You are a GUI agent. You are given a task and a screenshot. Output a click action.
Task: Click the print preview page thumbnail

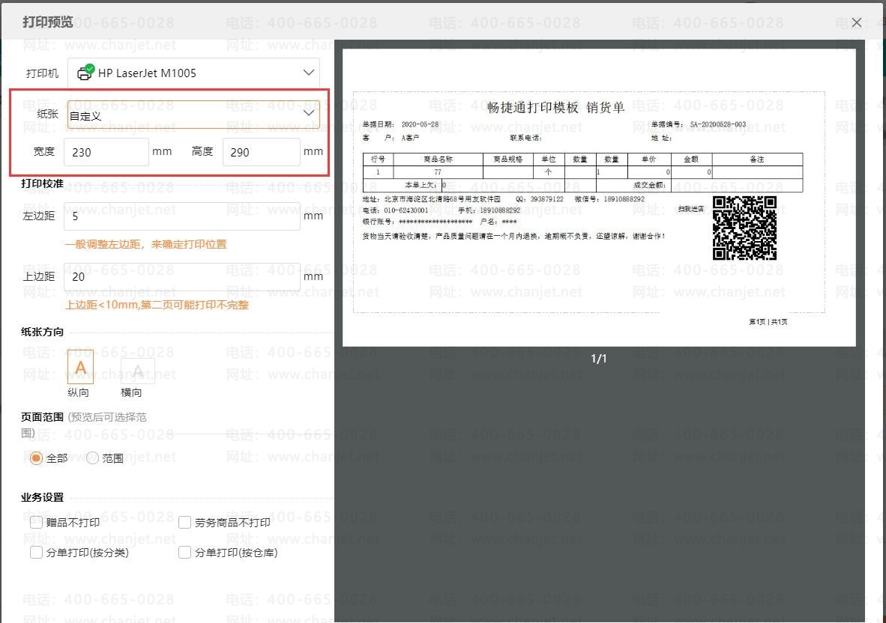[x=599, y=198]
